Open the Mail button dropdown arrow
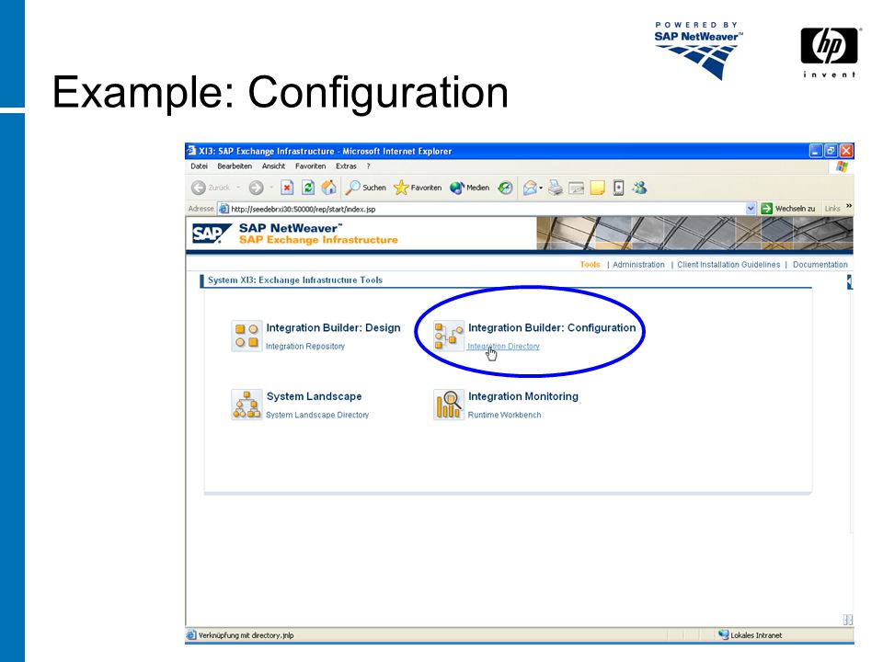The height and width of the screenshot is (662, 883). coord(541,188)
